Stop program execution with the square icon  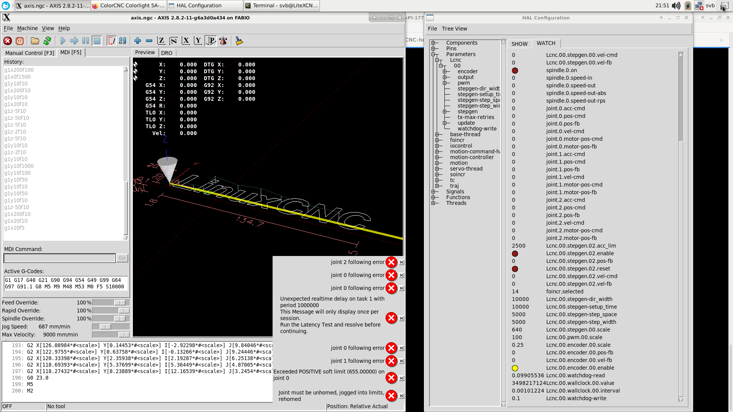point(97,41)
